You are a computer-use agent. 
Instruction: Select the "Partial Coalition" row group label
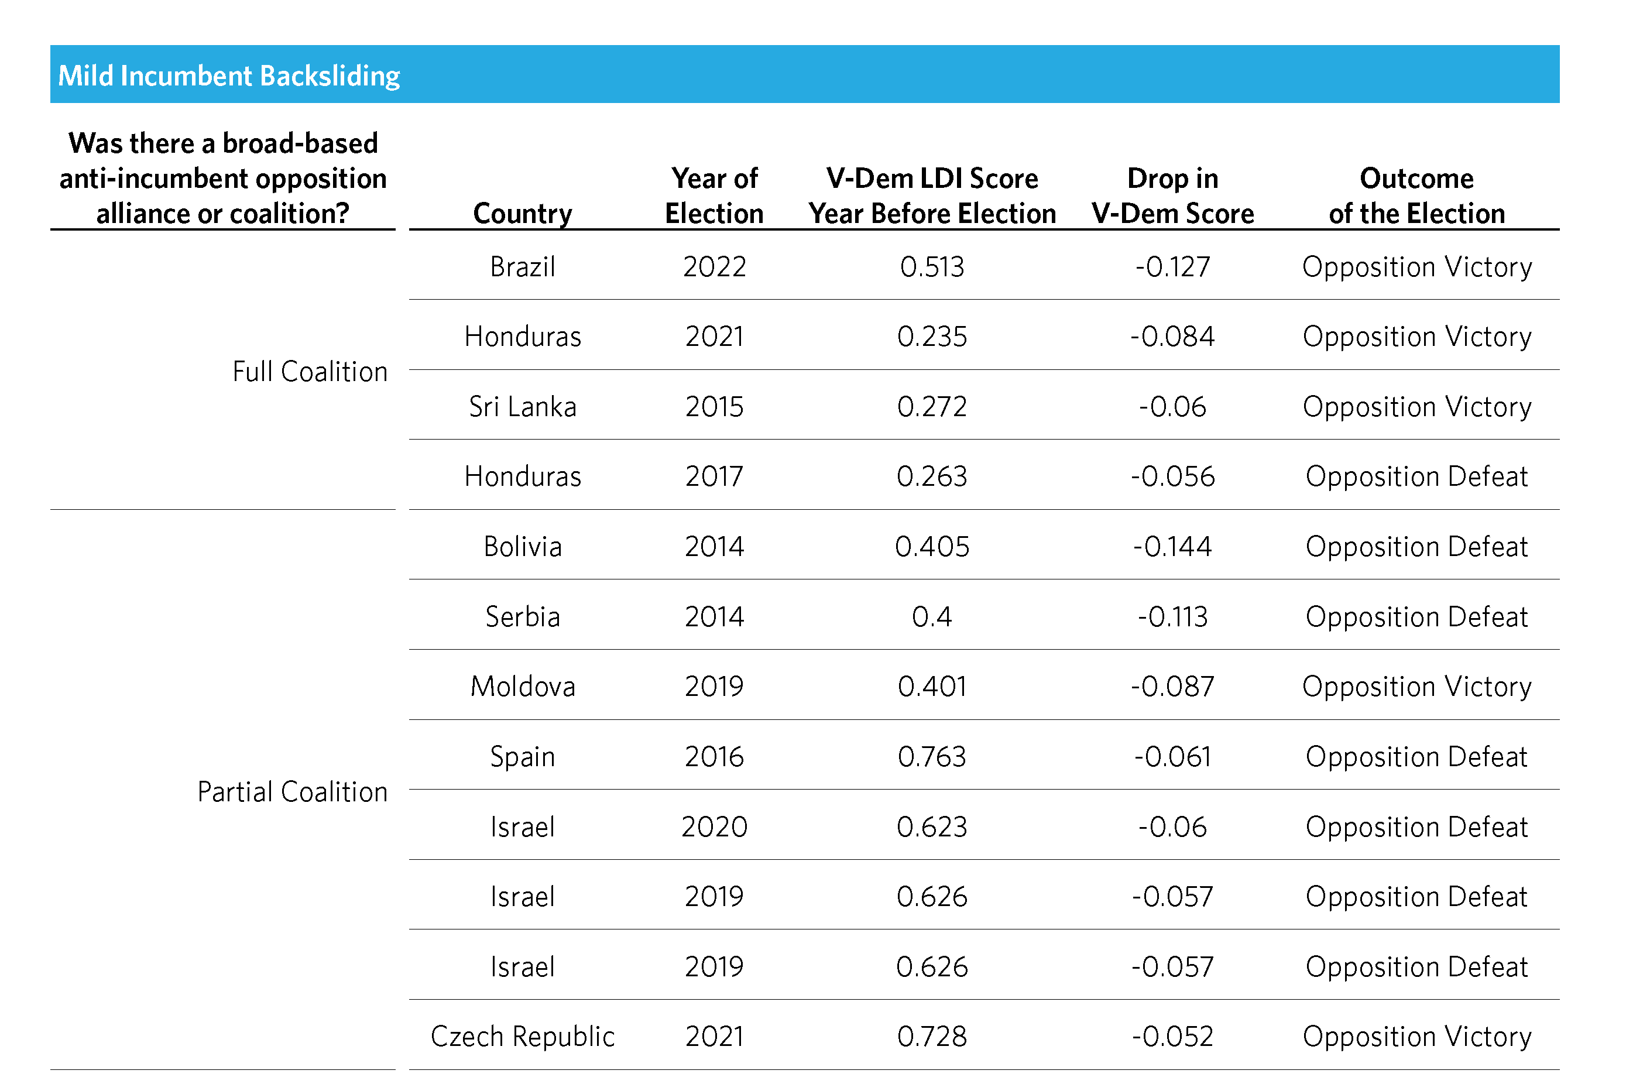(x=293, y=791)
